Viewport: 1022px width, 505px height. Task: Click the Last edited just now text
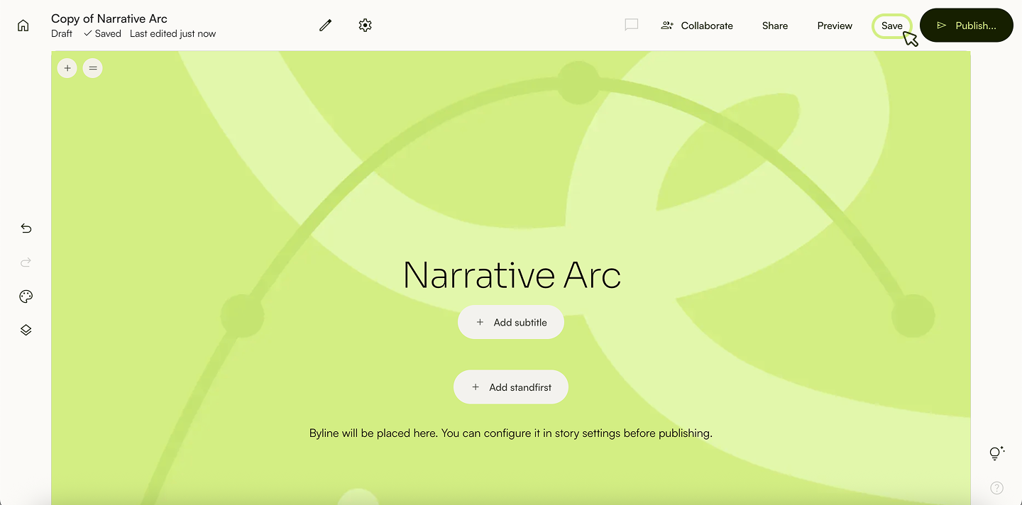(x=172, y=33)
